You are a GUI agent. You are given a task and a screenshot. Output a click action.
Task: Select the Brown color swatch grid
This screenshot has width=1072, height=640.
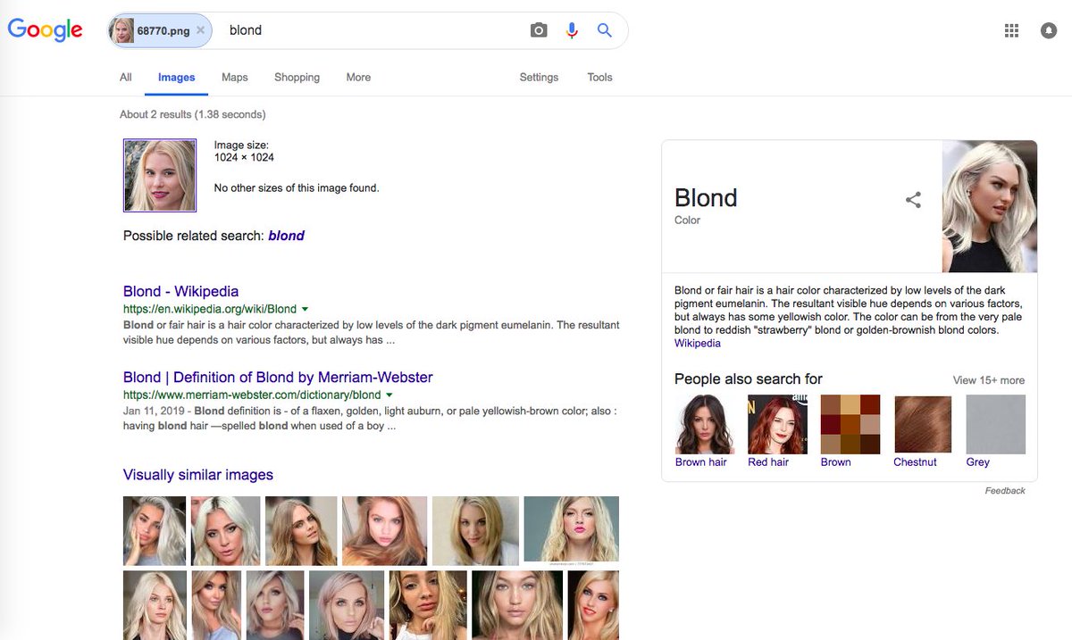(x=850, y=425)
